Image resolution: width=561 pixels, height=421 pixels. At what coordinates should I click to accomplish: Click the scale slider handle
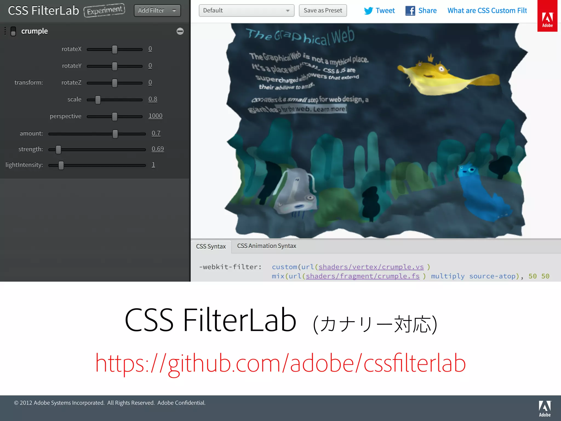(x=98, y=100)
